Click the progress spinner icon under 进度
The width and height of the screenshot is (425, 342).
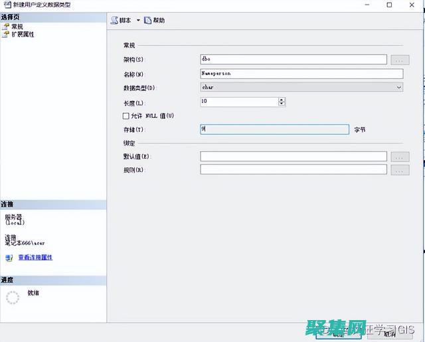pyautogui.click(x=13, y=298)
